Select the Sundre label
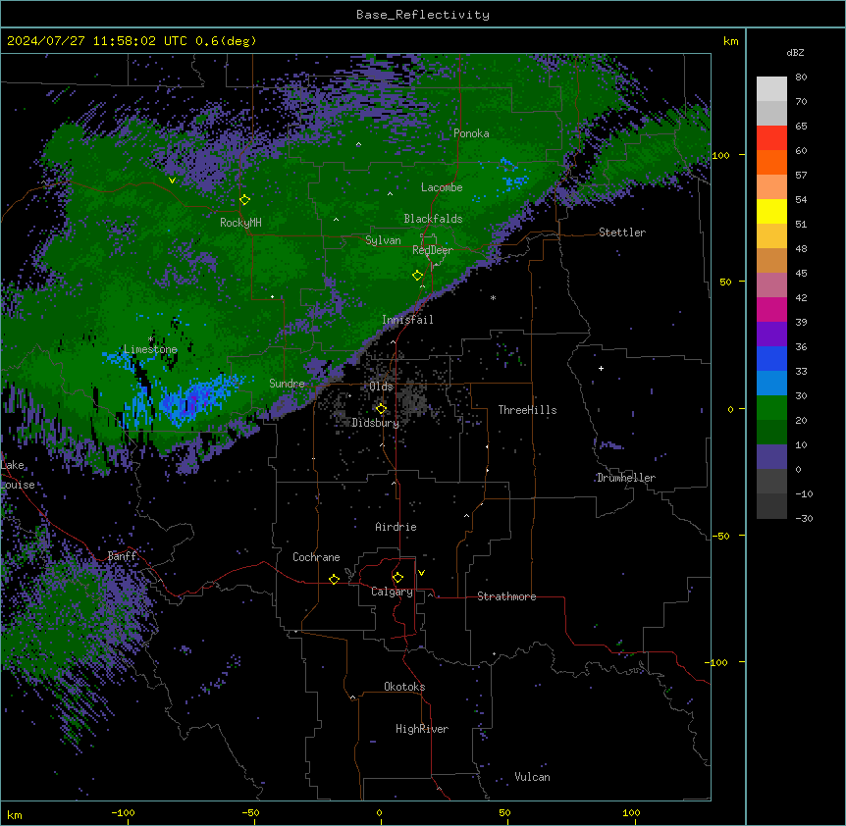 (287, 384)
